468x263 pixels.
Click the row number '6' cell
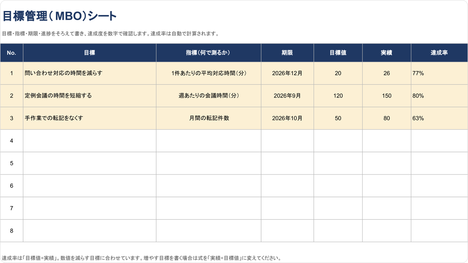(x=12, y=186)
